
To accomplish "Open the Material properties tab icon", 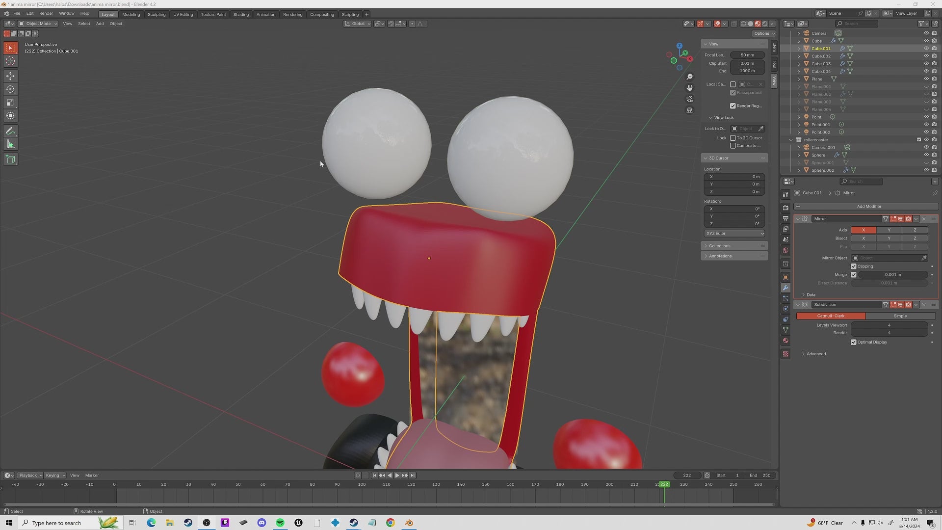I will [x=785, y=341].
